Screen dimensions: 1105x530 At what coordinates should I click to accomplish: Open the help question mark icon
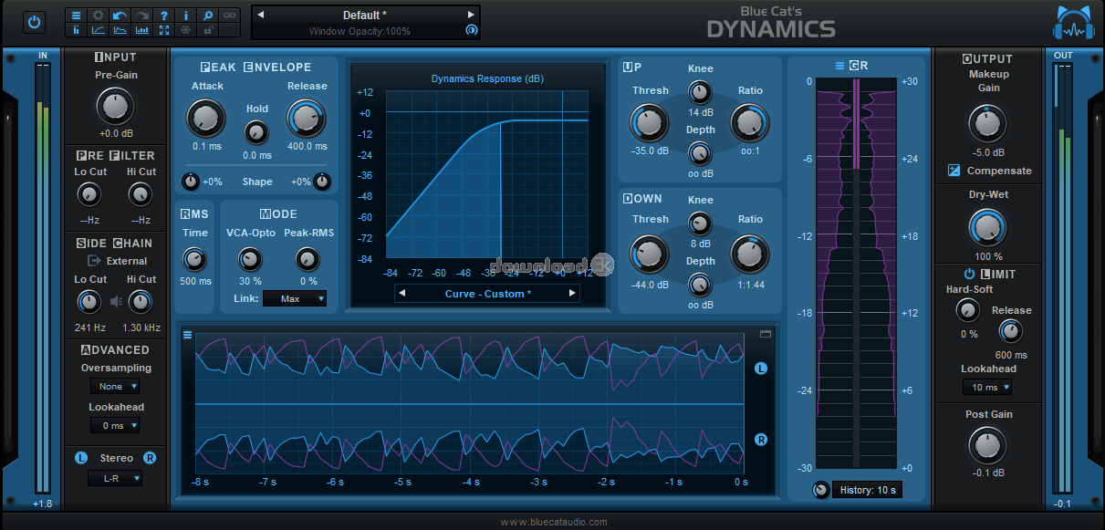click(x=163, y=16)
